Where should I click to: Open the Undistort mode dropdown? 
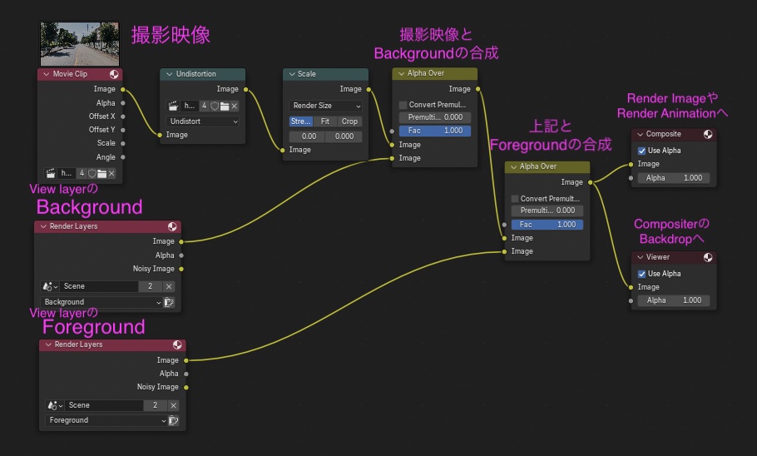[203, 121]
